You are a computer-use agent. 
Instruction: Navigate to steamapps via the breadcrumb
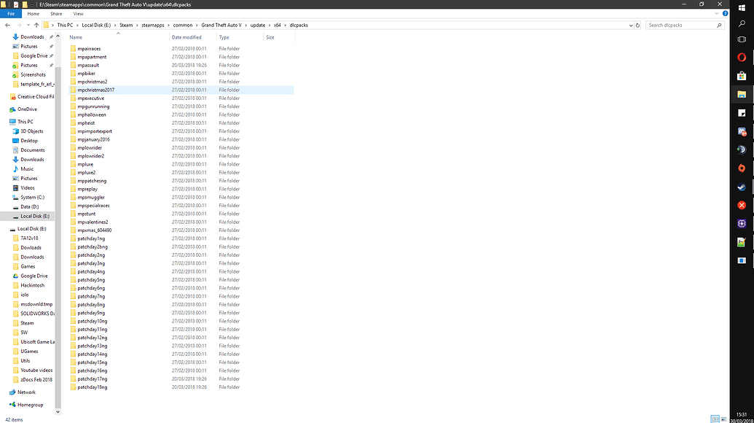(x=152, y=24)
